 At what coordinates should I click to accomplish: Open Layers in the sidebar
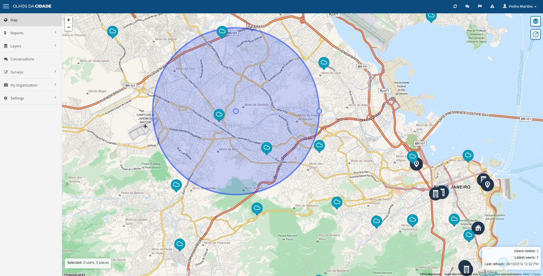tap(31, 46)
